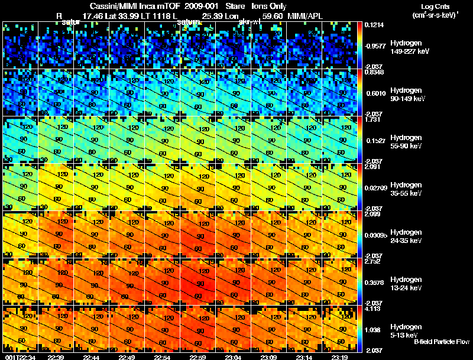Image resolution: width=473 pixels, height=360 pixels.
Task: Click the Hydrogen 55-90 keV label
Action: point(406,142)
